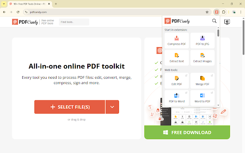Image resolution: width=245 pixels, height=153 pixels.
Task: Bookmark this page with the star icon
Action: pos(207,12)
